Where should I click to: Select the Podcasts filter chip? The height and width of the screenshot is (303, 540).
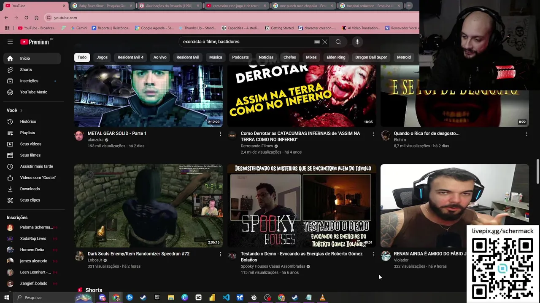click(240, 57)
